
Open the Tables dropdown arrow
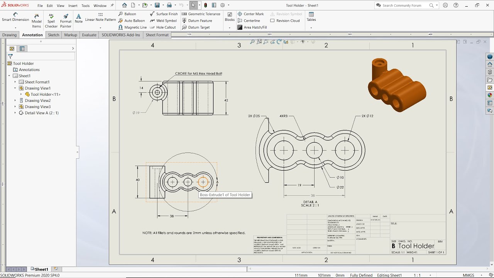311,28
